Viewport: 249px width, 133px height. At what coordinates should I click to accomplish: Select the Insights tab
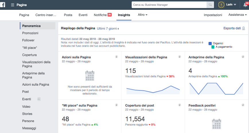tap(124, 15)
